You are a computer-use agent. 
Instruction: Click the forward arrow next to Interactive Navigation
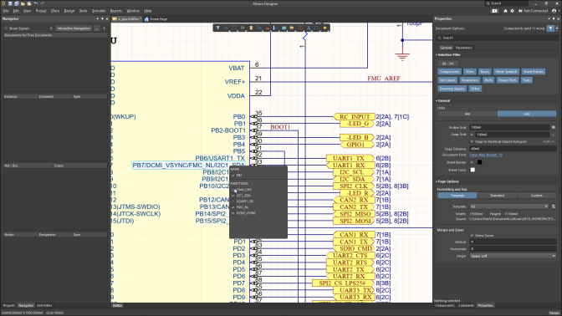[x=105, y=28]
